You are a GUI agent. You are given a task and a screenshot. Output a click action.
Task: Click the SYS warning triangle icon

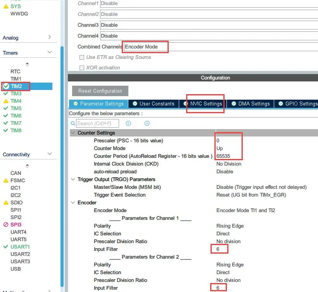click(6, 7)
